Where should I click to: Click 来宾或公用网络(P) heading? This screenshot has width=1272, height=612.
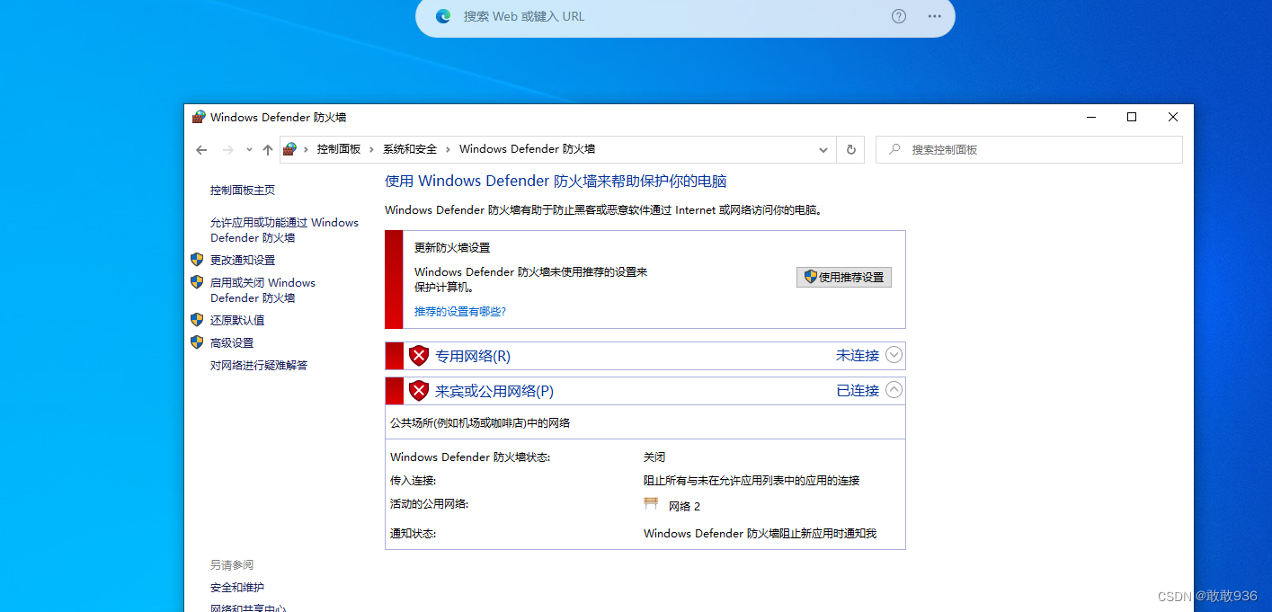(494, 391)
